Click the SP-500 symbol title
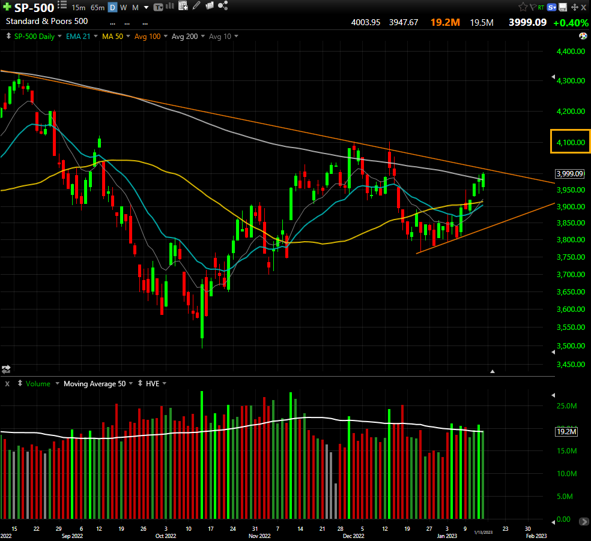The width and height of the screenshot is (591, 541). click(x=34, y=8)
